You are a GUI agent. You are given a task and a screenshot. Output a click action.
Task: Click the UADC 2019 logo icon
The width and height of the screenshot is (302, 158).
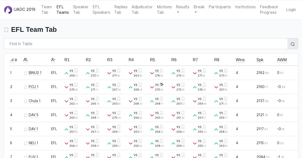point(8,10)
